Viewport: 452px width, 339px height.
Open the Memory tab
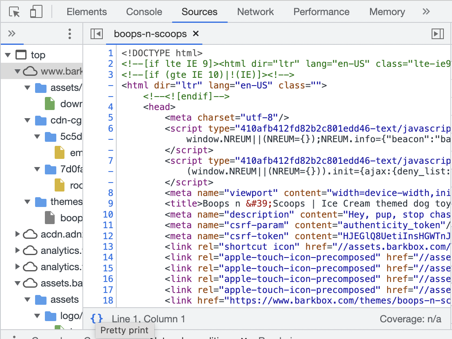click(x=387, y=12)
